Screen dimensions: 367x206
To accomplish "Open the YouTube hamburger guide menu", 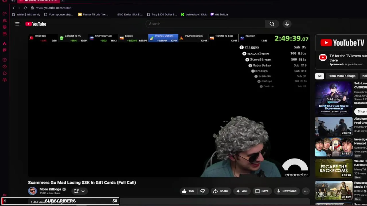I will pyautogui.click(x=17, y=24).
